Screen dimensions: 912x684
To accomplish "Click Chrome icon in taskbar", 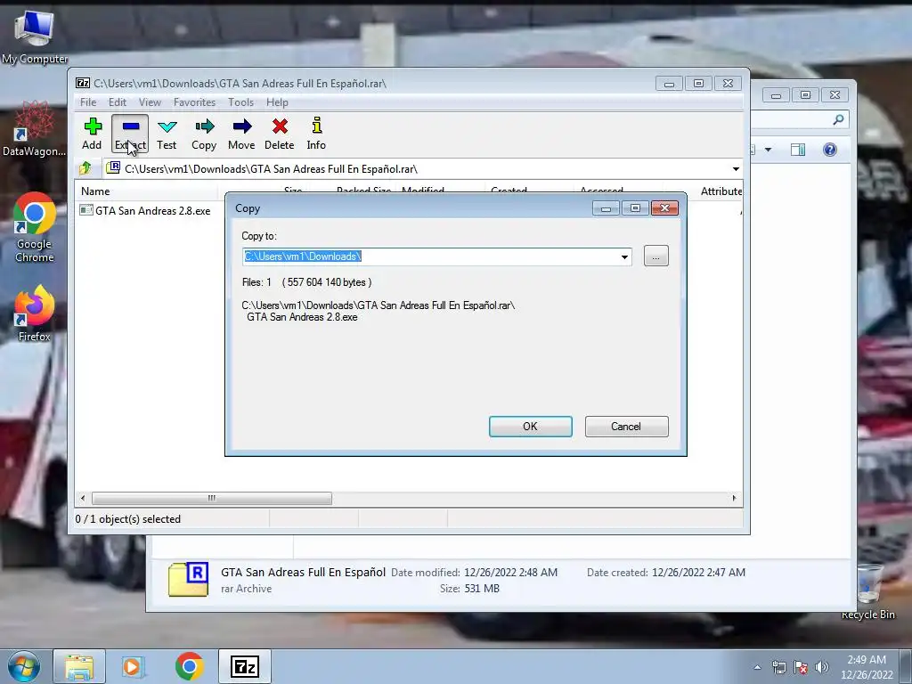I will pos(189,666).
